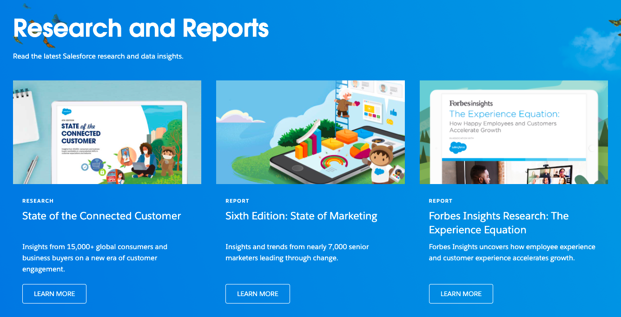Click the subtitle 'Read the latest Salesforce research and data insights'
This screenshot has height=317, width=621.
pos(98,56)
